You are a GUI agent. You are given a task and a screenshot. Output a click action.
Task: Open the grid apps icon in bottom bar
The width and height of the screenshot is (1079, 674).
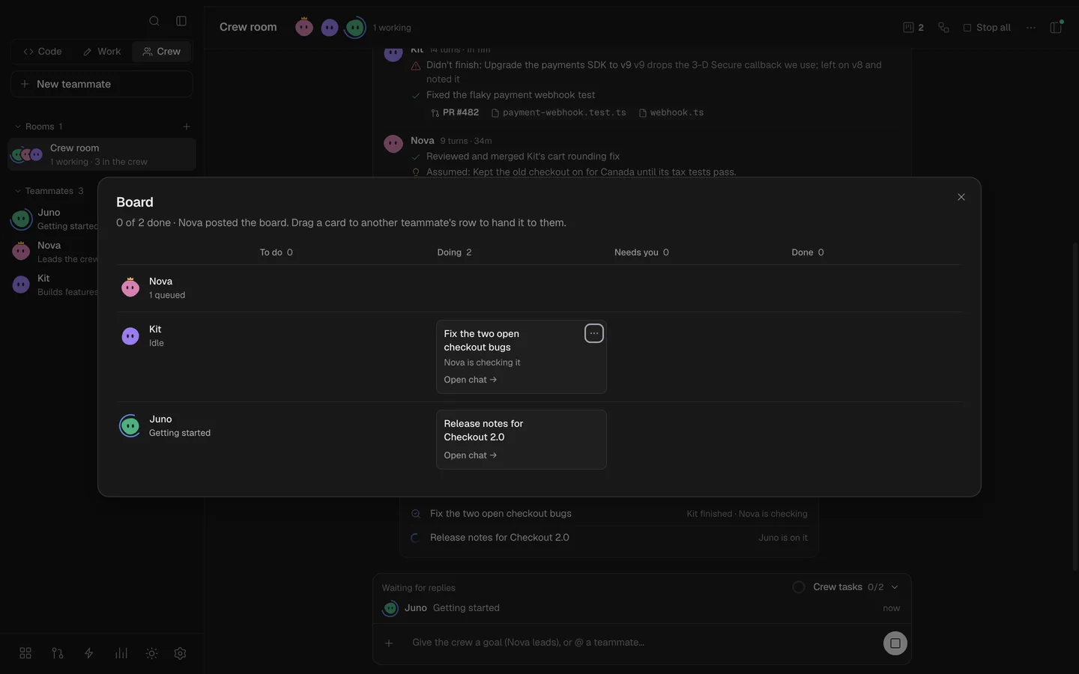[25, 653]
